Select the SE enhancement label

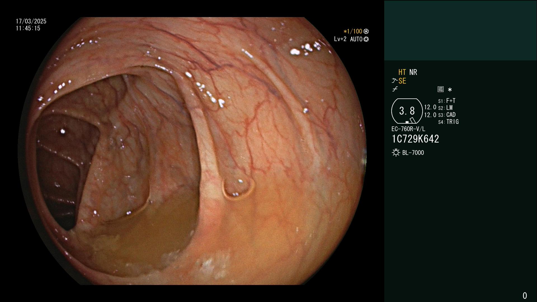point(402,81)
